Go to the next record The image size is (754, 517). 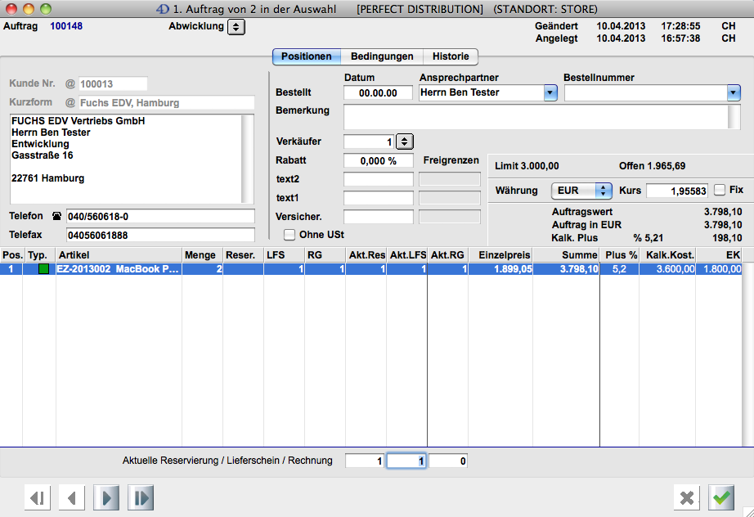coord(107,497)
